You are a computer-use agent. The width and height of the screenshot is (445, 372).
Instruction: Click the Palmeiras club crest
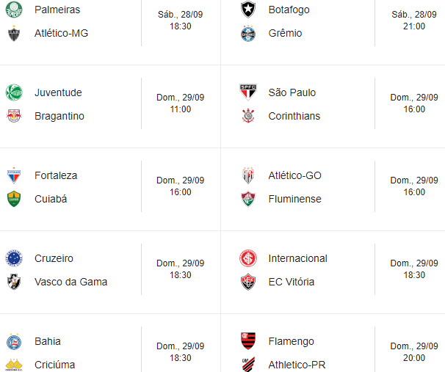coord(14,10)
